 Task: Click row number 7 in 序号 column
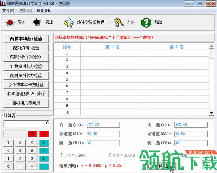pos(67,92)
